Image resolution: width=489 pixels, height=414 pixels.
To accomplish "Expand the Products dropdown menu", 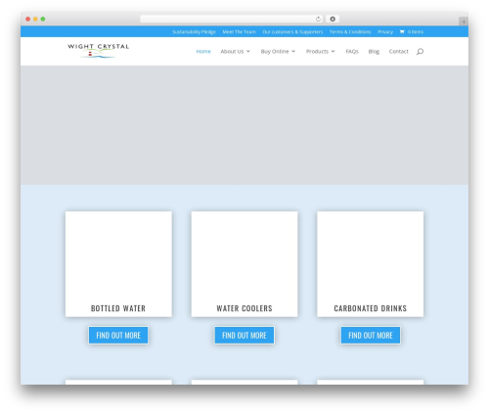I will (x=320, y=51).
